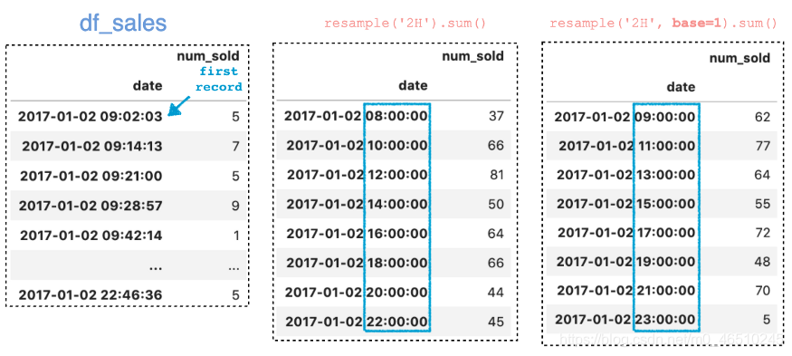The image size is (792, 356).
Task: Click the num_sold value 81
Action: pos(497,175)
